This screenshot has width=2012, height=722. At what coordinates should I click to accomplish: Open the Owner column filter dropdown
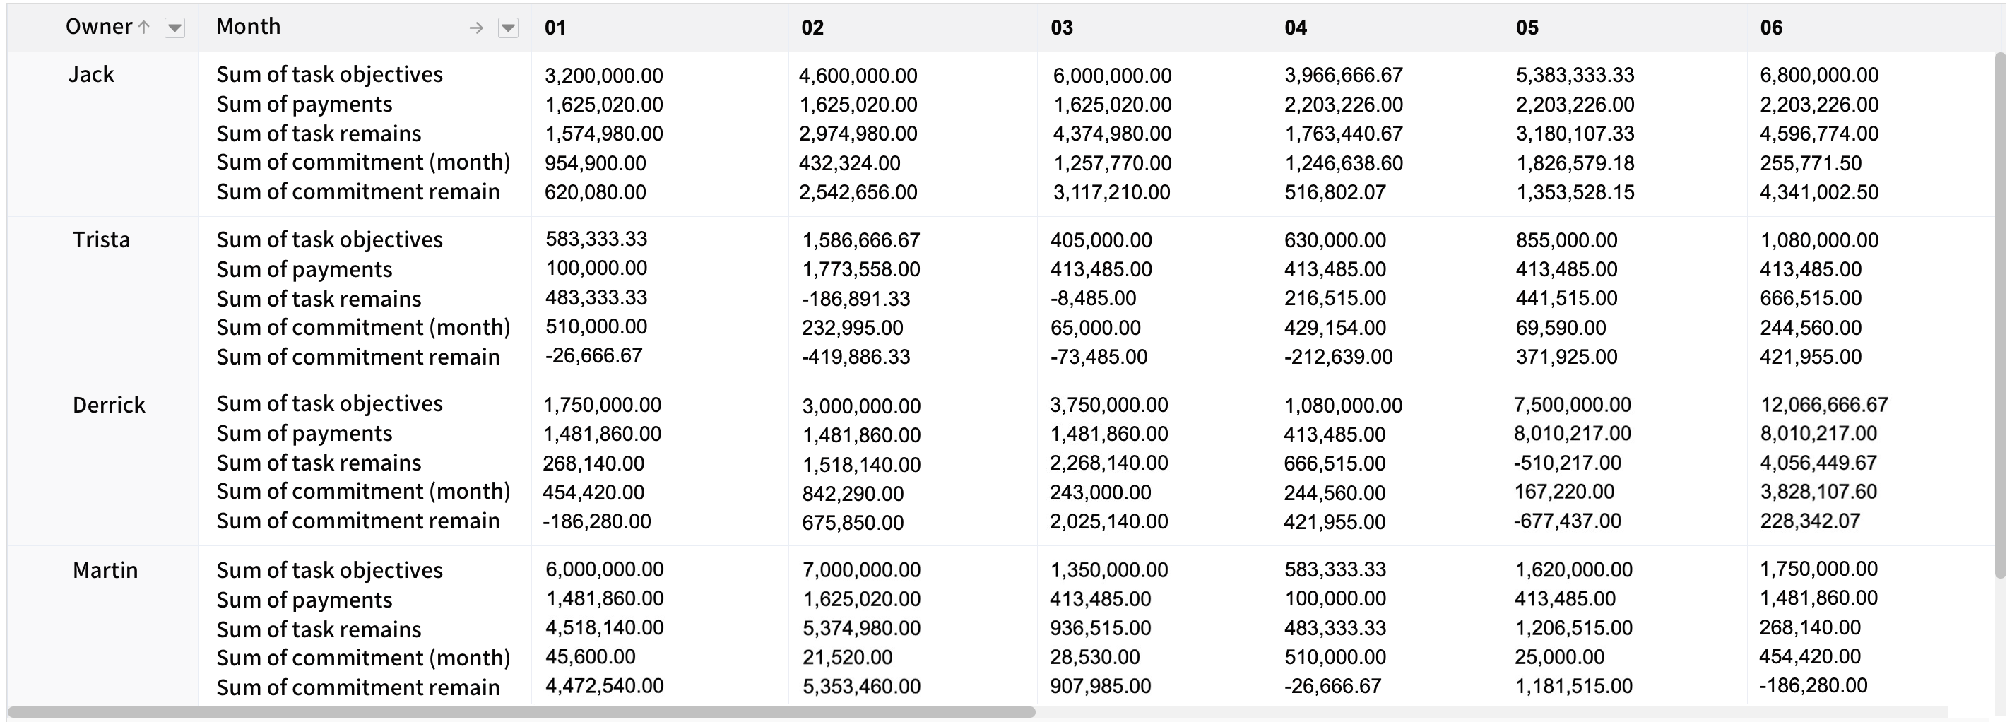(x=174, y=28)
